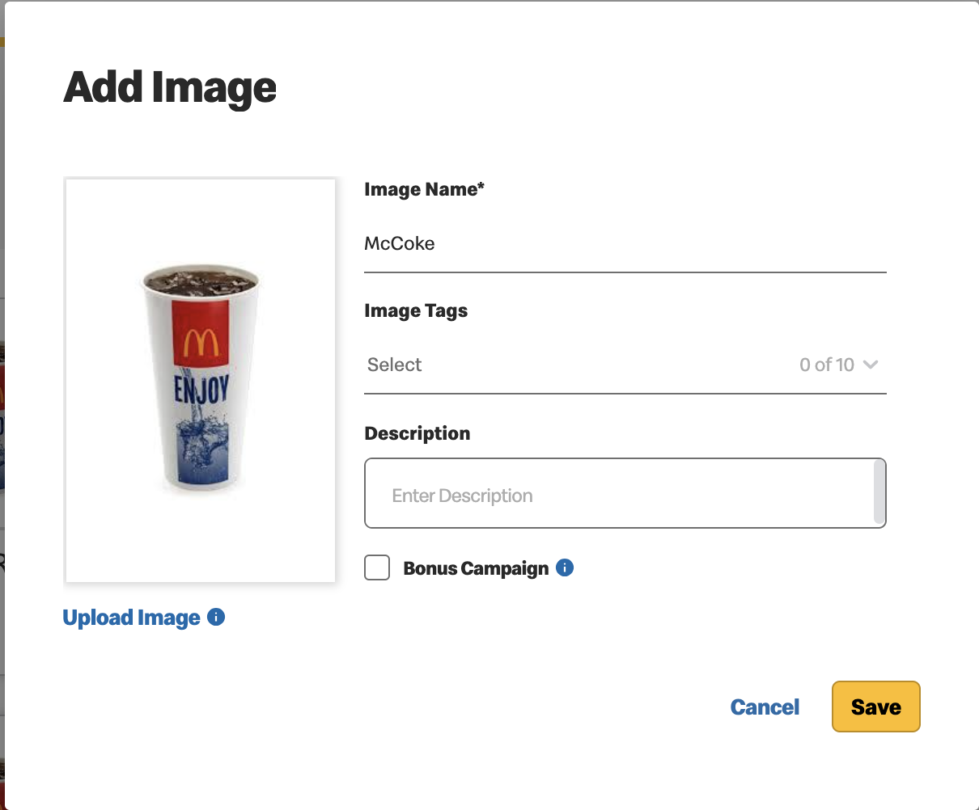Cancel the Add Image dialog

(x=765, y=707)
